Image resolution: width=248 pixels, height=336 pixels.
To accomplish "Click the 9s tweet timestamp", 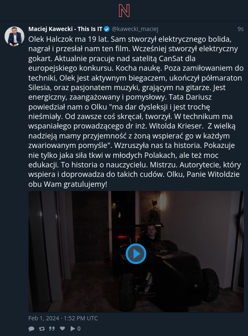I will coord(241,29).
